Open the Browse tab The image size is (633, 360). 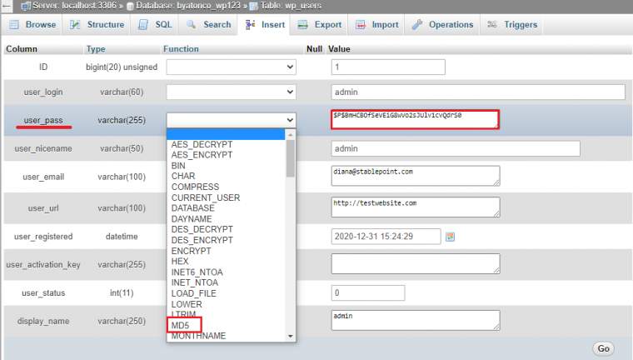(x=32, y=25)
